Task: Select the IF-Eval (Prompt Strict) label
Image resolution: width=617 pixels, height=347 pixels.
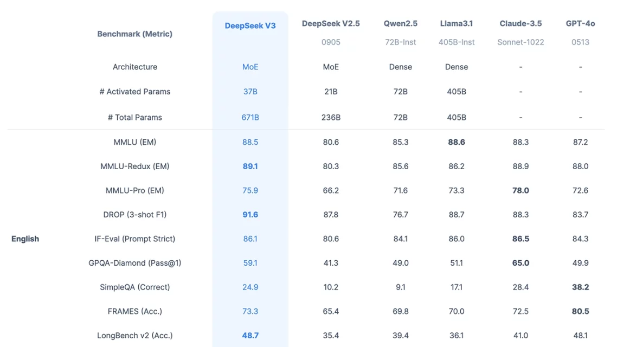Action: pyautogui.click(x=134, y=239)
